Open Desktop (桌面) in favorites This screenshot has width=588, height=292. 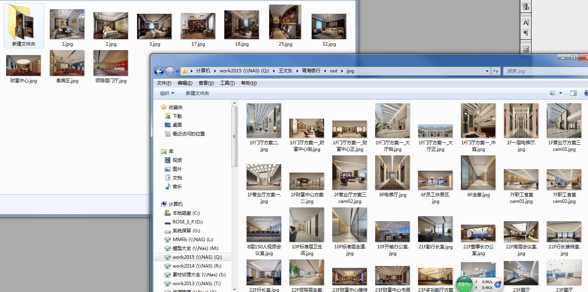(x=173, y=125)
